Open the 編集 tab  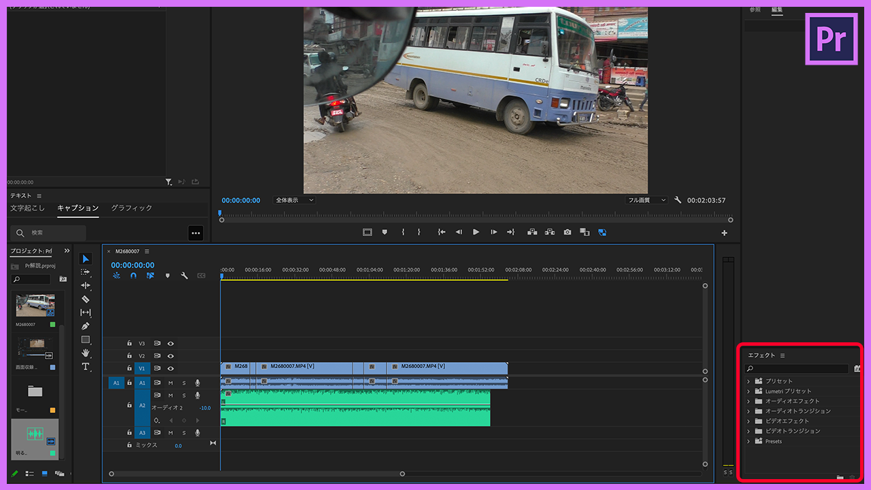point(777,10)
